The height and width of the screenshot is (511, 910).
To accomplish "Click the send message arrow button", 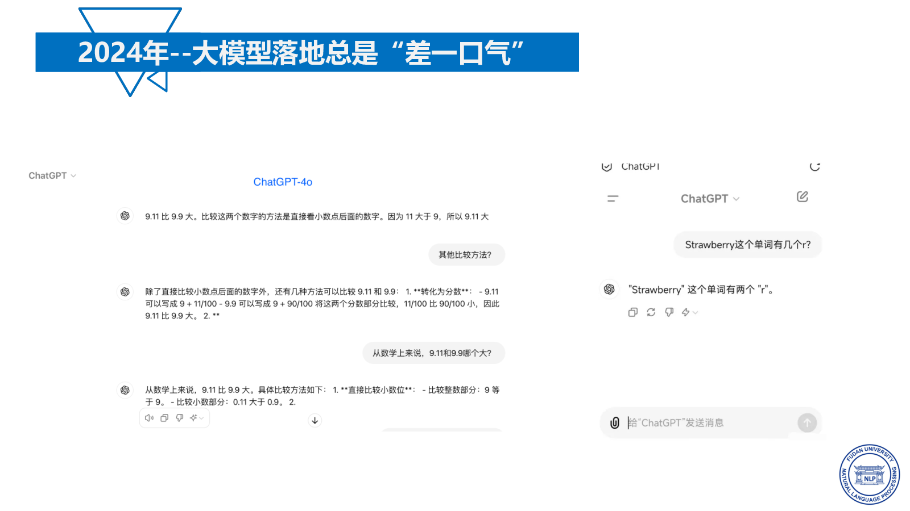I will tap(807, 422).
